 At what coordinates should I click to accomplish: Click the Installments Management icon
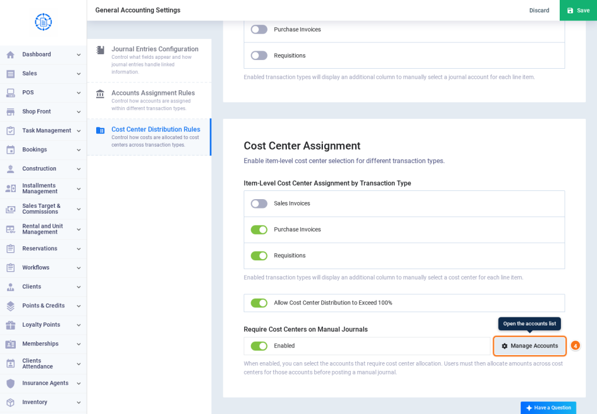(10, 189)
